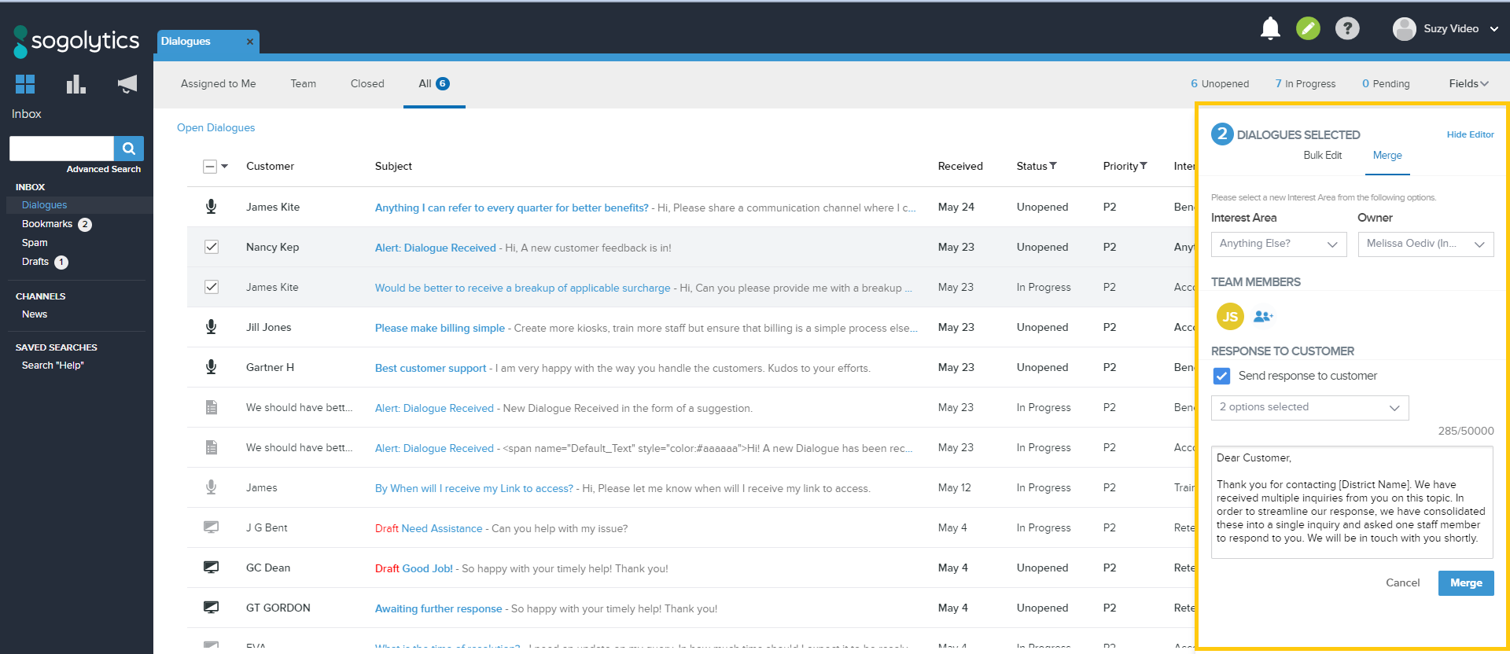Click the notification bell icon
This screenshot has height=654, width=1510.
(1270, 29)
